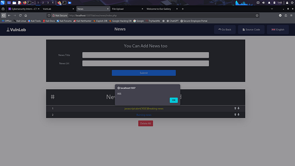Screen dimensions: 295x166
Task: Switch to the File Upload tab
Action: pyautogui.click(x=127, y=9)
